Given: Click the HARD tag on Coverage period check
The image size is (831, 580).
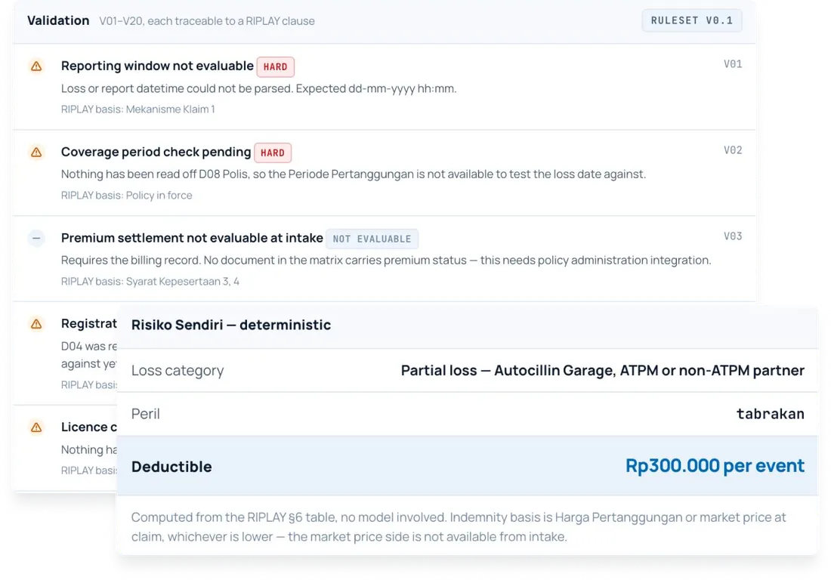Looking at the screenshot, I should (273, 153).
